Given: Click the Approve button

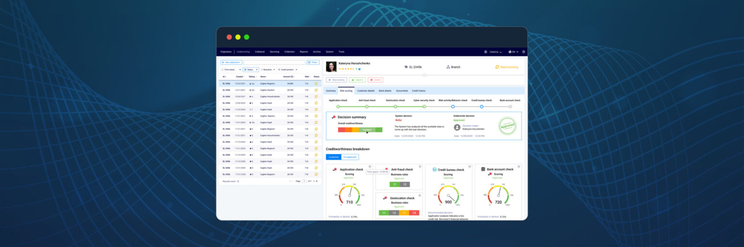Looking at the screenshot, I should click(x=357, y=80).
